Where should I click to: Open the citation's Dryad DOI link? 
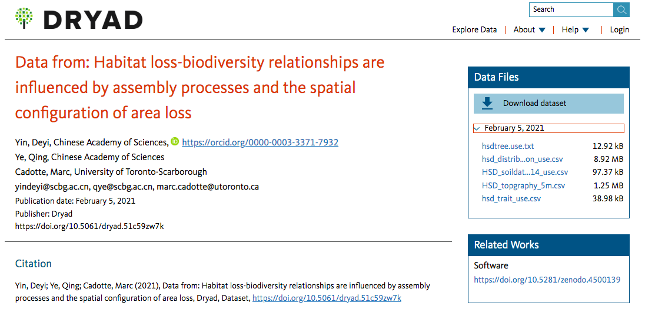(327, 298)
